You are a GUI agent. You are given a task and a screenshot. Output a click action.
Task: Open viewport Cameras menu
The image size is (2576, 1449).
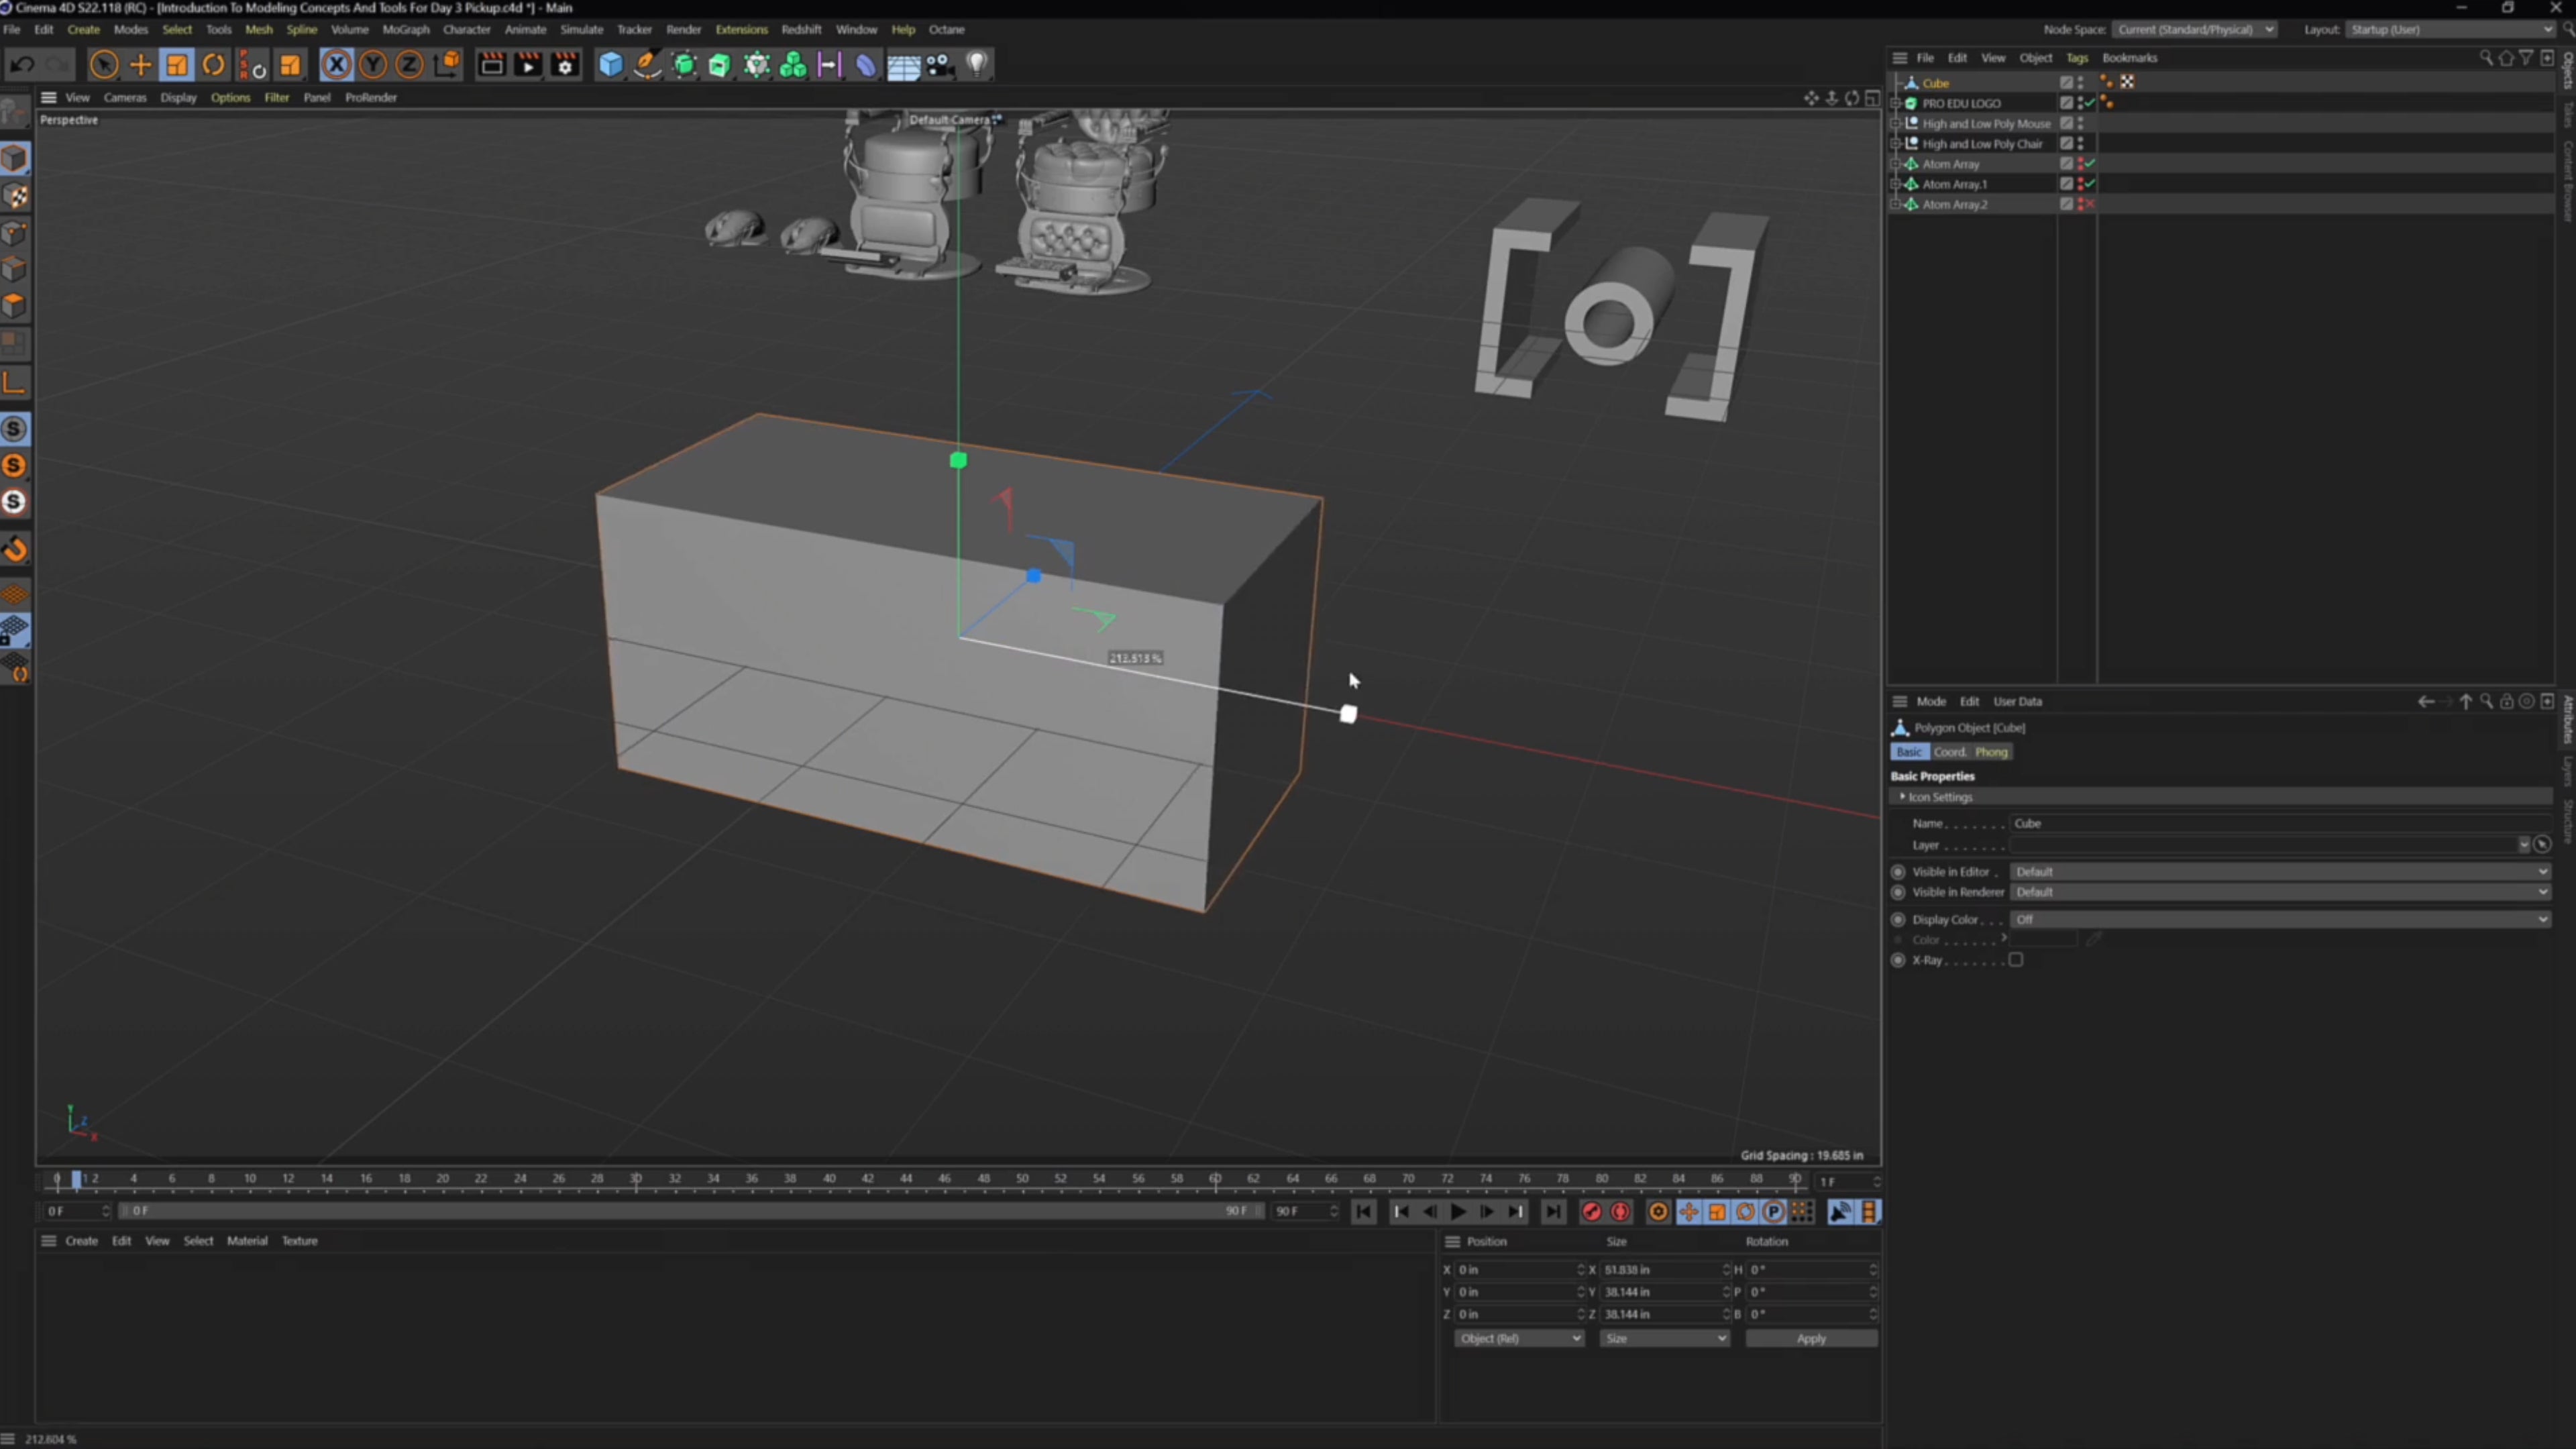click(125, 97)
